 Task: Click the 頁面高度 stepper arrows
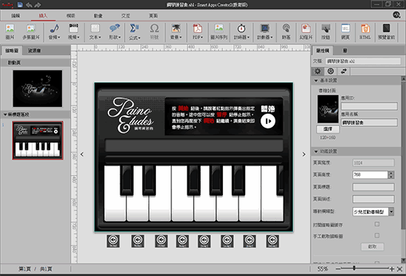(391, 175)
